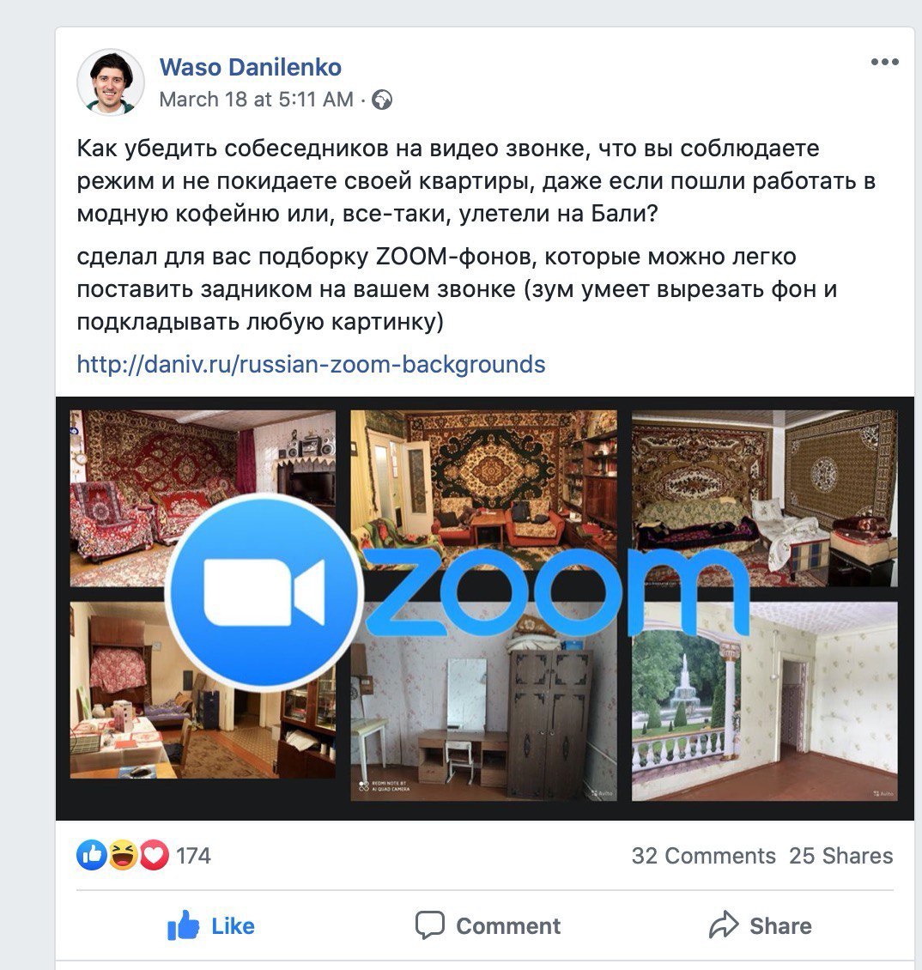
Task: Open the Waso Danilenko profile name link
Action: 250,67
